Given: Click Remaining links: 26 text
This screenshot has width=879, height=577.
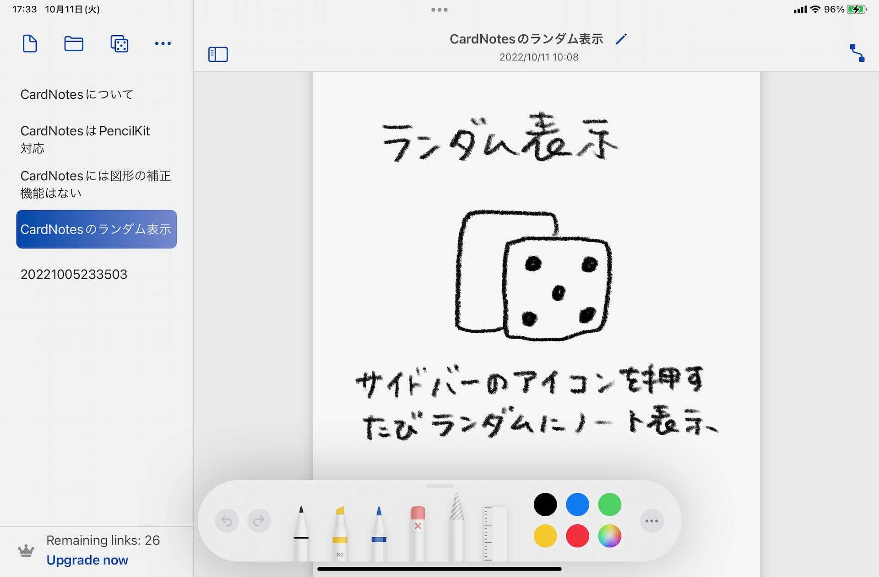Looking at the screenshot, I should tap(103, 540).
